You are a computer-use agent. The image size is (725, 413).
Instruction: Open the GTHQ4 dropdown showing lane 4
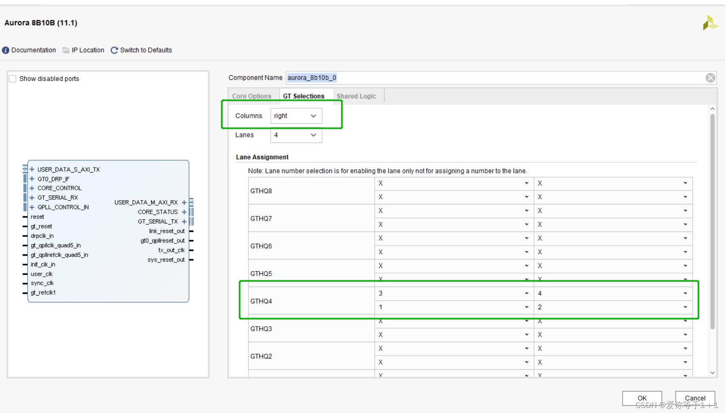(613, 293)
